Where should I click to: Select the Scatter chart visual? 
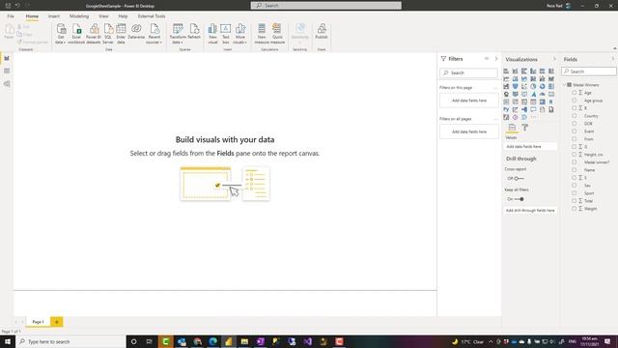pyautogui.click(x=524, y=86)
